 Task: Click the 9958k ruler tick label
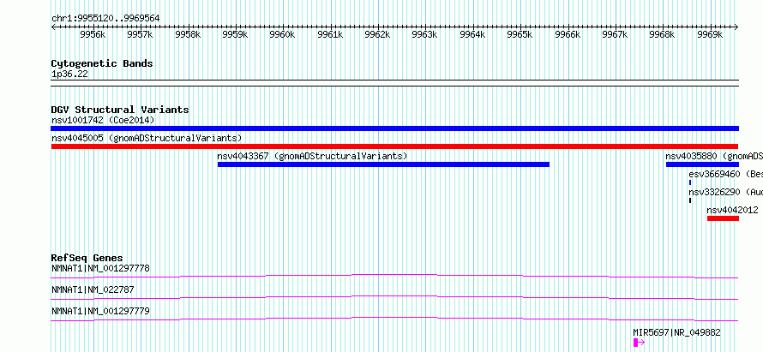(188, 34)
